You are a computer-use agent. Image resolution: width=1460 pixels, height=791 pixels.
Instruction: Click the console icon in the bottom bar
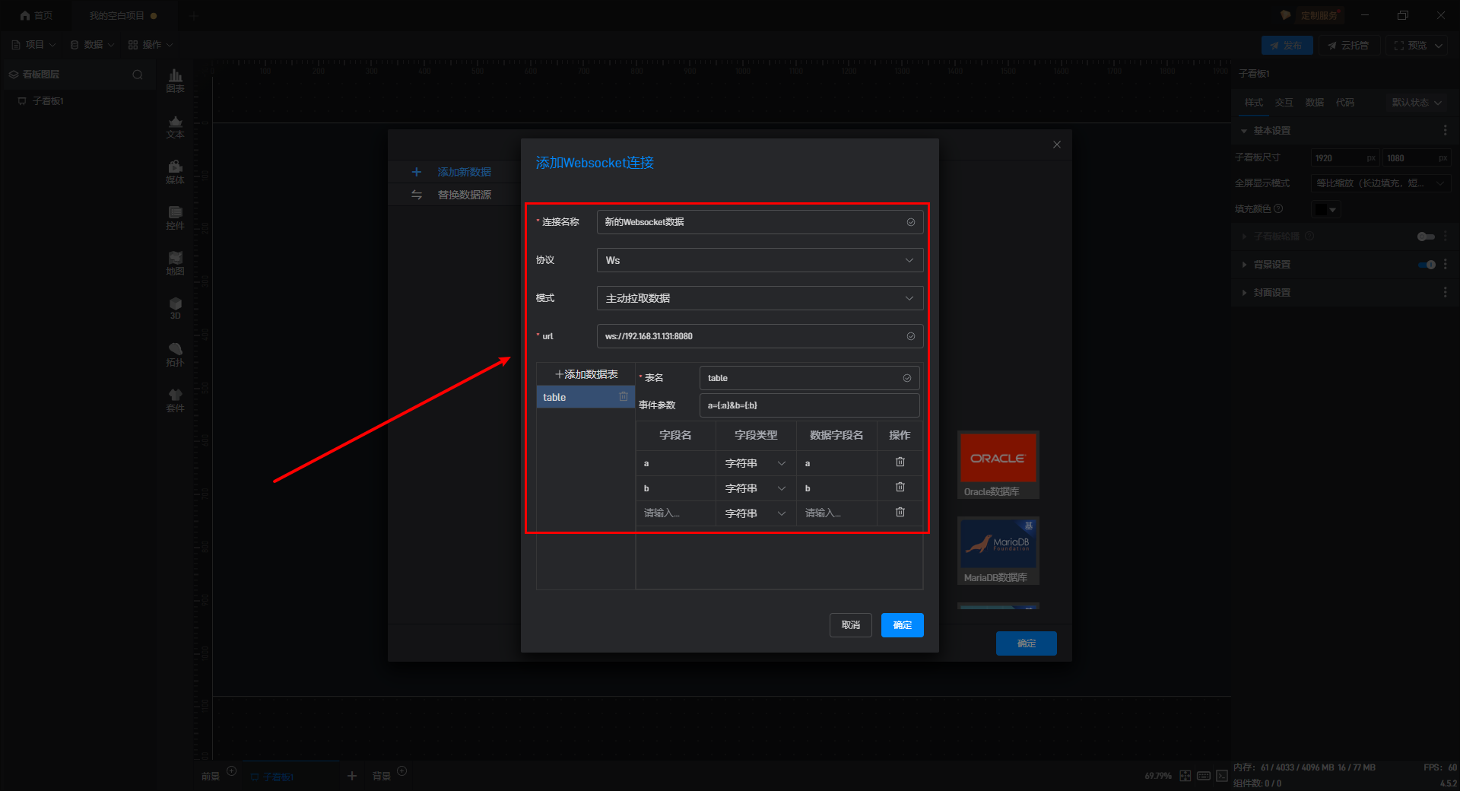(1222, 776)
